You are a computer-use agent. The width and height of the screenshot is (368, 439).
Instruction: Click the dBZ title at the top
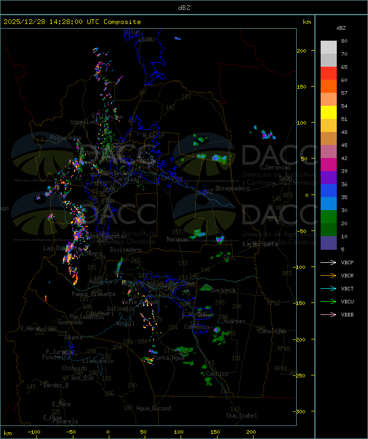click(184, 7)
